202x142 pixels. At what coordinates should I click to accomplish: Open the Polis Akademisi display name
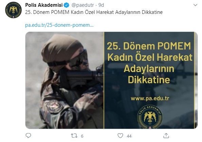pos(44,5)
